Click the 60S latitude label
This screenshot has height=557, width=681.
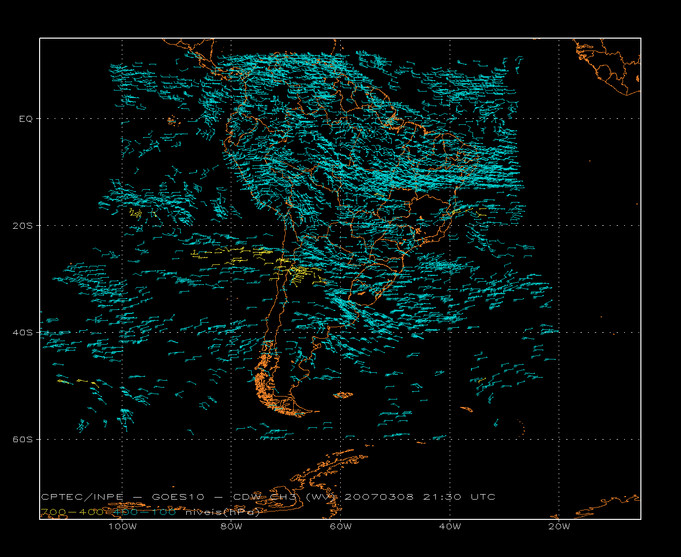tap(23, 440)
